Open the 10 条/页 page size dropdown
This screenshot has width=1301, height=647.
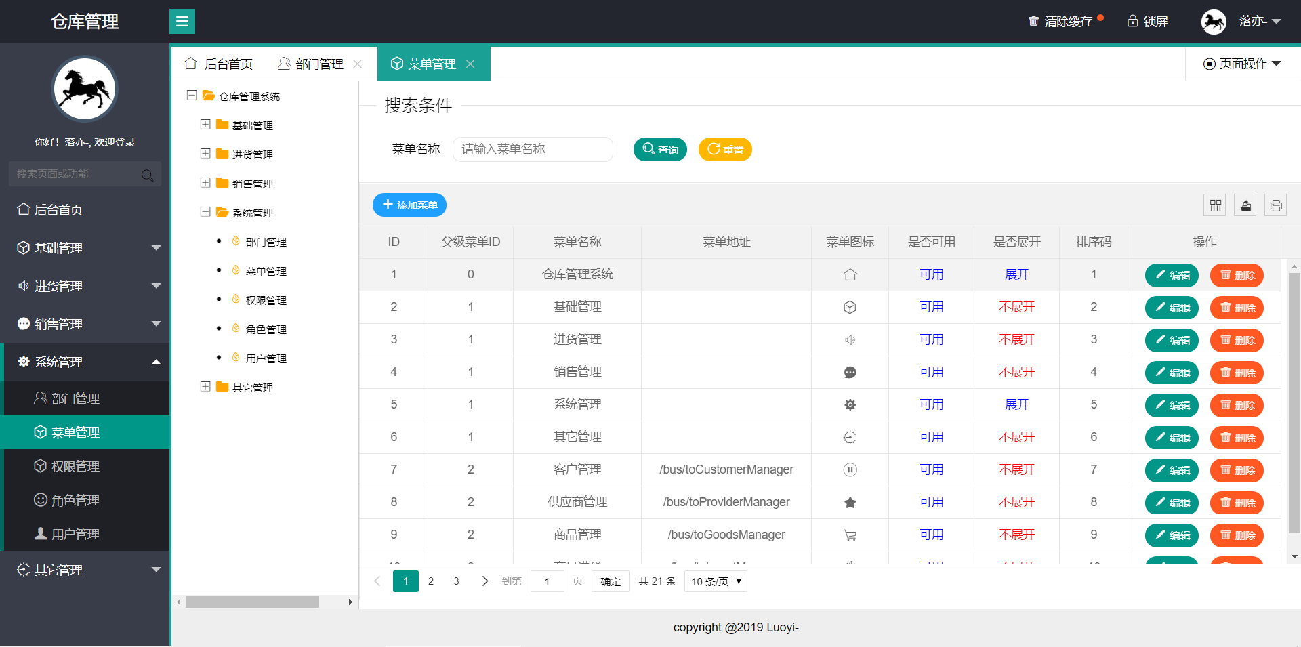point(715,581)
